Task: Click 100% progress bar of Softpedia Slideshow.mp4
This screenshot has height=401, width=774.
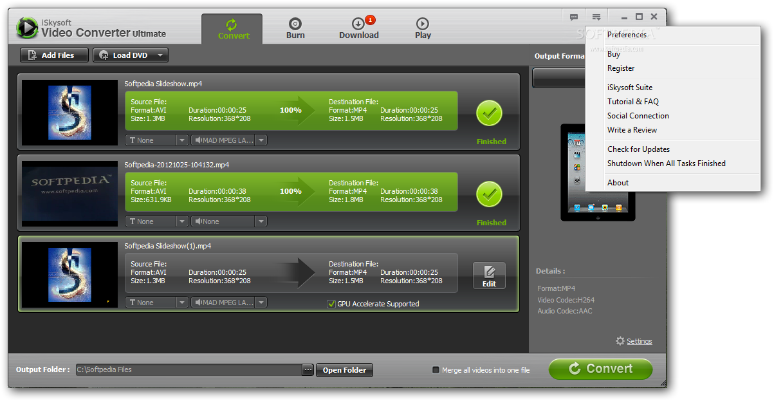Action: coord(291,111)
